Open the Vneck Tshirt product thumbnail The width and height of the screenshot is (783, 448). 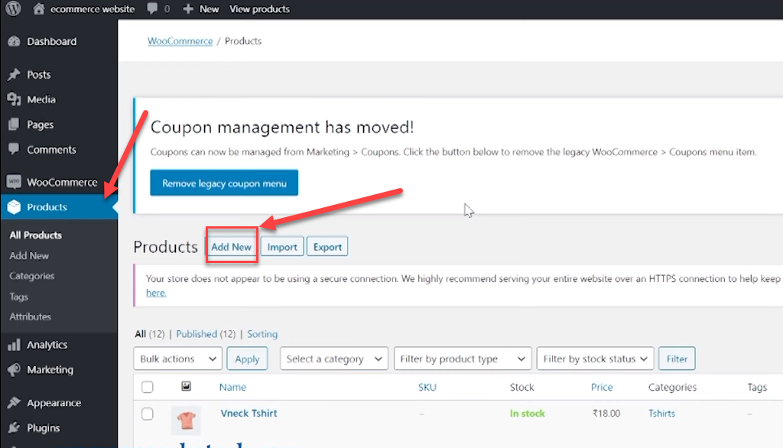(x=186, y=420)
